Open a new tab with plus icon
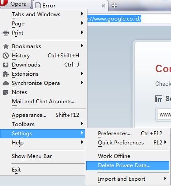Image resolution: width=171 pixels, height=186 pixels. click(114, 6)
